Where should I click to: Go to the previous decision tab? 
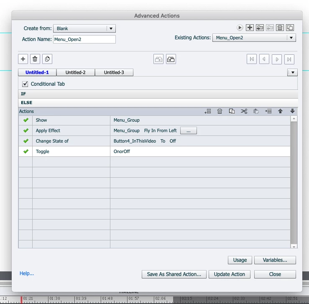click(x=264, y=59)
